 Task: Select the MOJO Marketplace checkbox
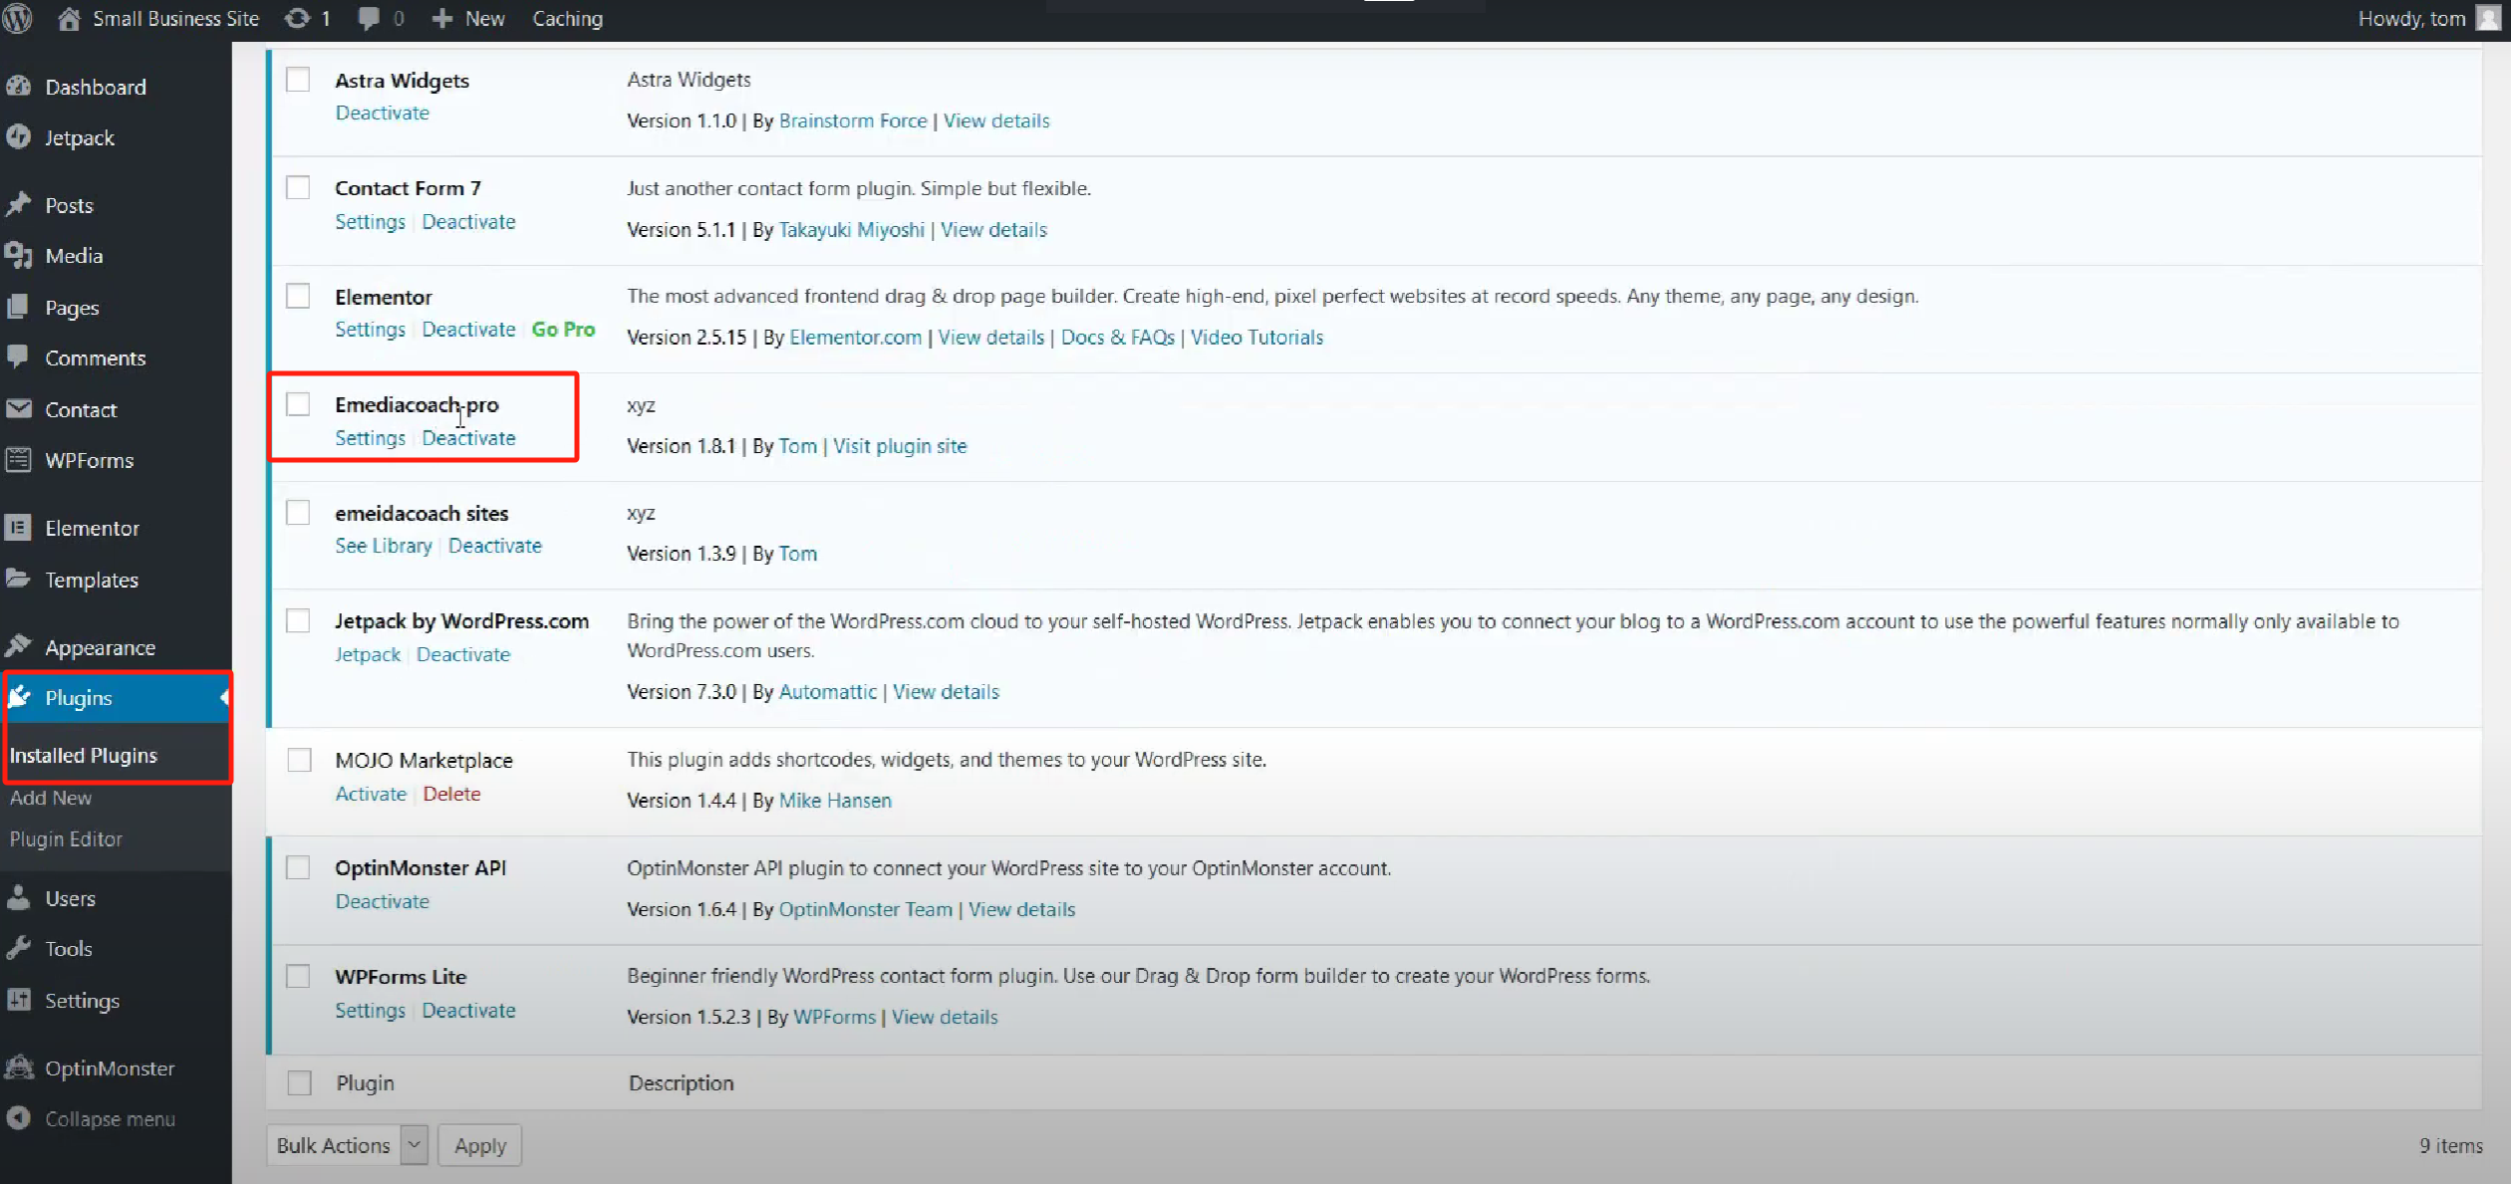click(x=299, y=760)
